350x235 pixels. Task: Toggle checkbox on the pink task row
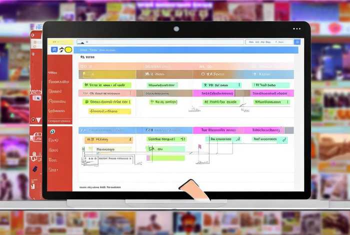85,93
